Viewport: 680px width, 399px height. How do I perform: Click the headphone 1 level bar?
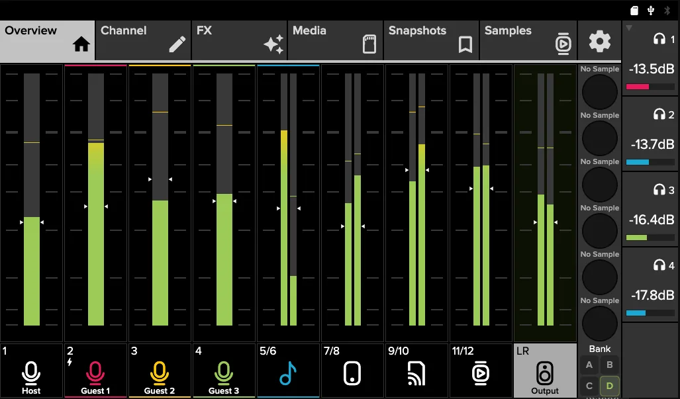click(x=650, y=87)
